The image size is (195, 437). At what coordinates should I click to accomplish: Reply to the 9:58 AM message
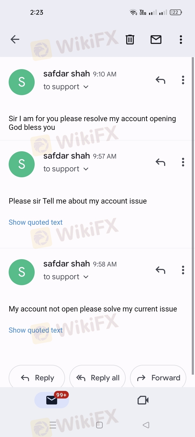point(160,270)
